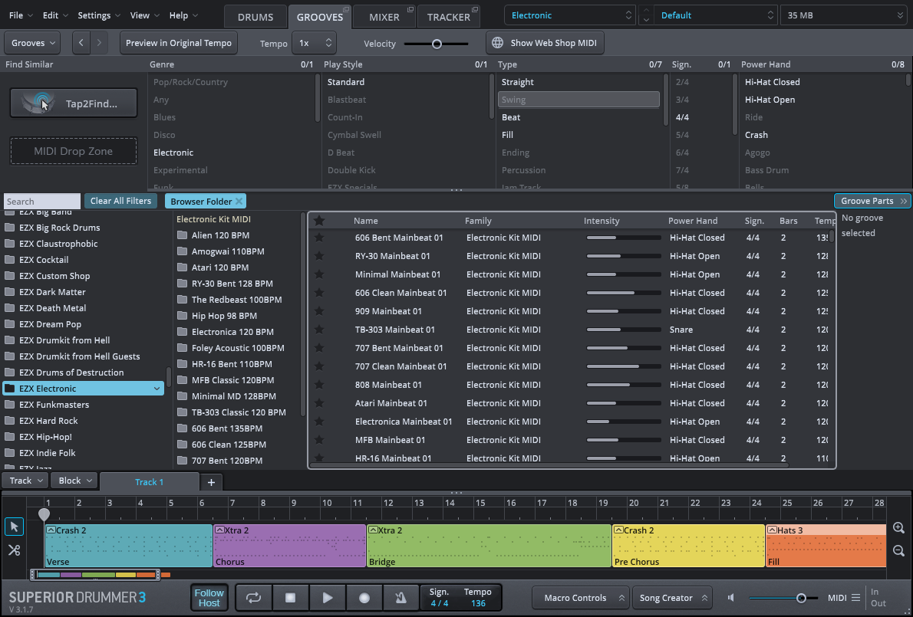Open the Tempo 1x multiplier dropdown
Screen dimensions: 913x617
click(314, 43)
